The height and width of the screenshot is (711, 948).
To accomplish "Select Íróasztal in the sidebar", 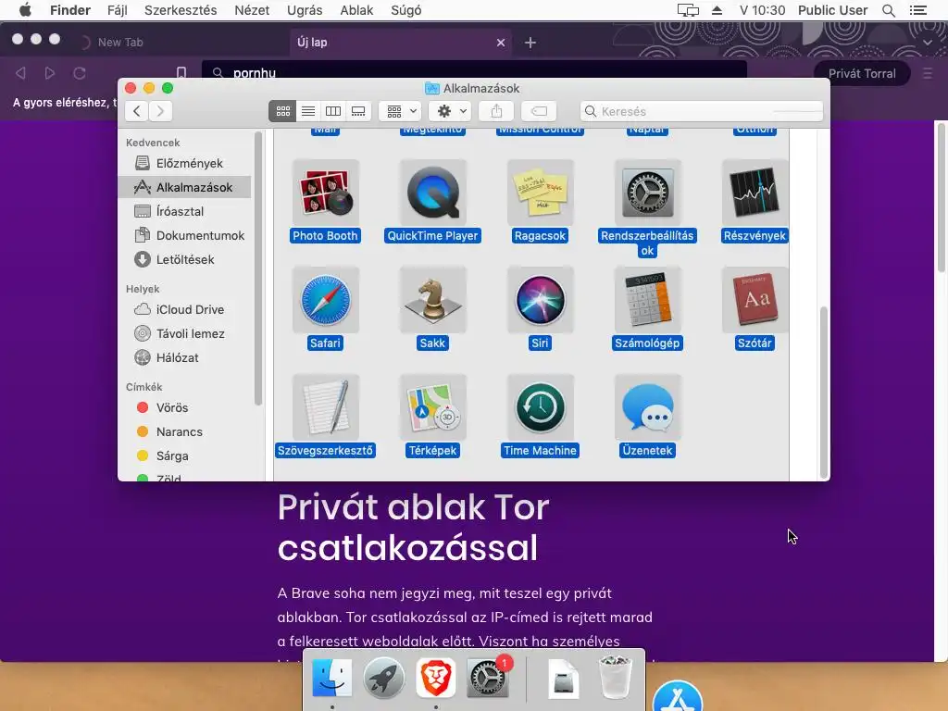I will pyautogui.click(x=185, y=212).
